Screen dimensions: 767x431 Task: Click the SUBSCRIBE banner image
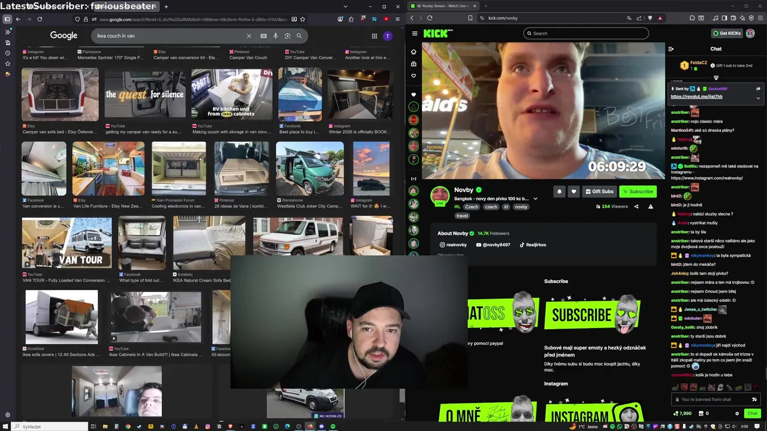pyautogui.click(x=592, y=314)
